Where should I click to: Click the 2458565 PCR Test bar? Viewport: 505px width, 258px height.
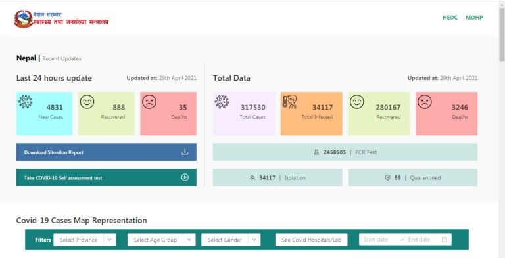click(345, 152)
